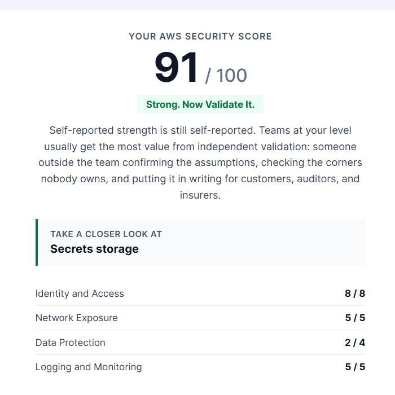
Task: Click the 8 / 8 Identity score
Action: coord(355,293)
